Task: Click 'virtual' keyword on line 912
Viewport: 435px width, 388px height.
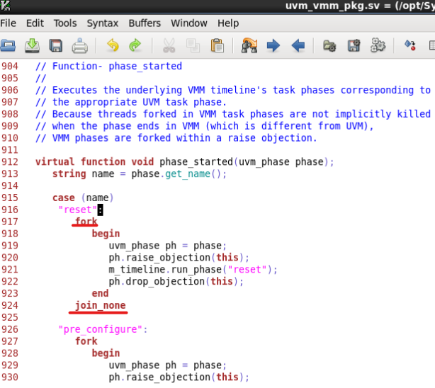Action: [x=55, y=161]
